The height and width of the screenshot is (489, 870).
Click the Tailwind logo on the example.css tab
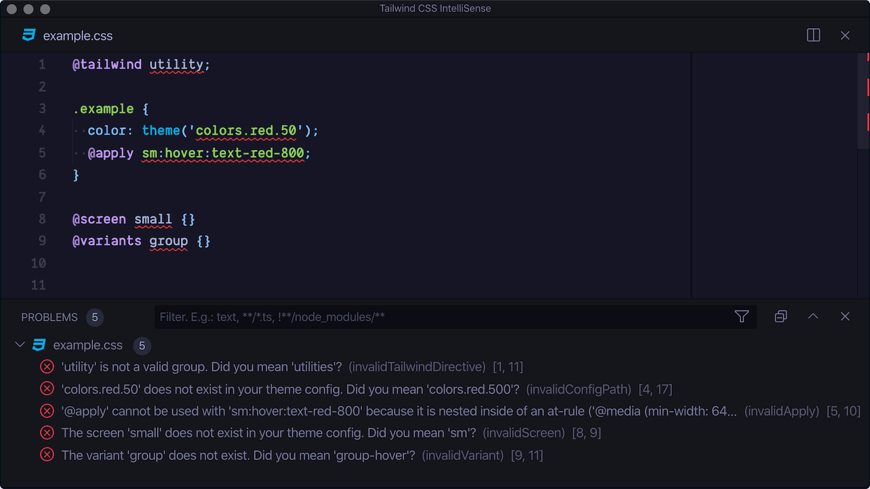click(29, 35)
